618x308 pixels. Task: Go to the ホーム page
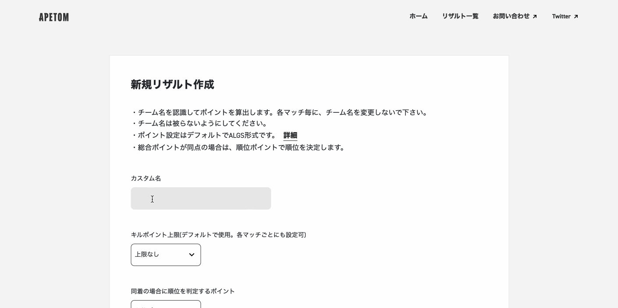[x=418, y=16]
